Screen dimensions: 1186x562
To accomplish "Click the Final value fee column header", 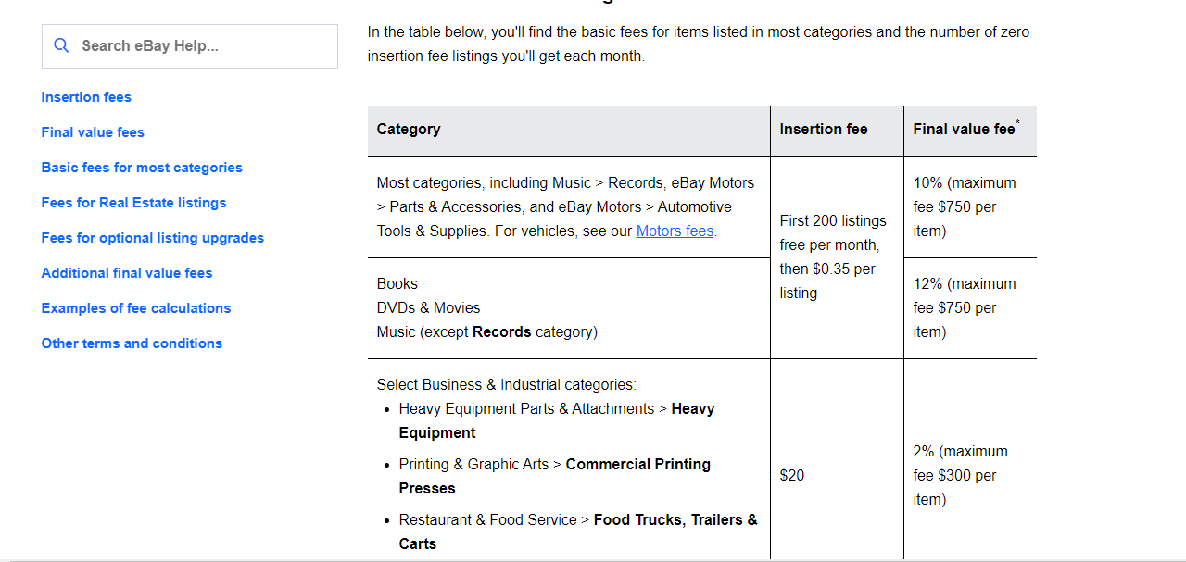I will (964, 130).
